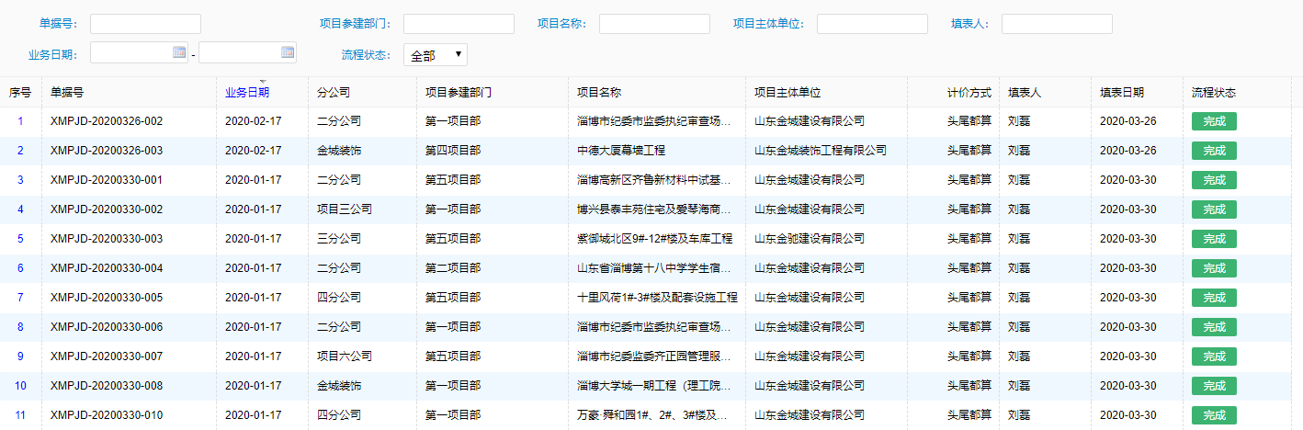The width and height of the screenshot is (1303, 430).
Task: Focus the 项目主体单位 filter input
Action: [872, 24]
